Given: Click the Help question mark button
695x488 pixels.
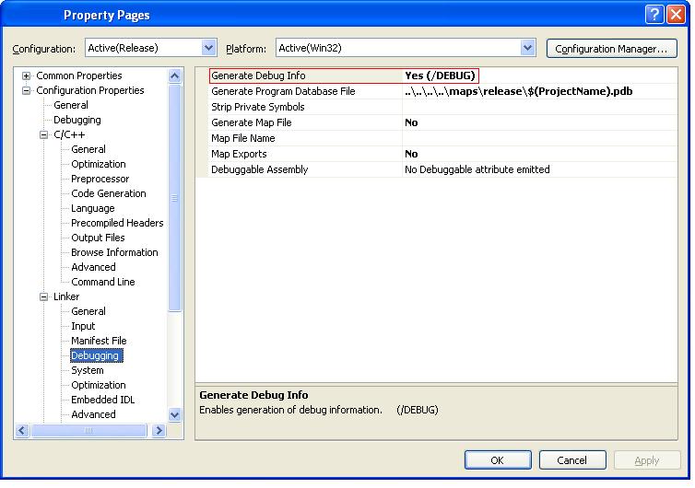Looking at the screenshot, I should tap(654, 15).
